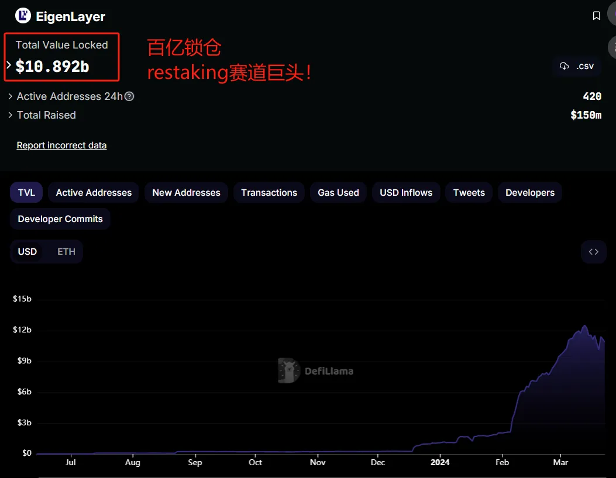Switch to the Active Addresses chart tab

click(x=94, y=192)
